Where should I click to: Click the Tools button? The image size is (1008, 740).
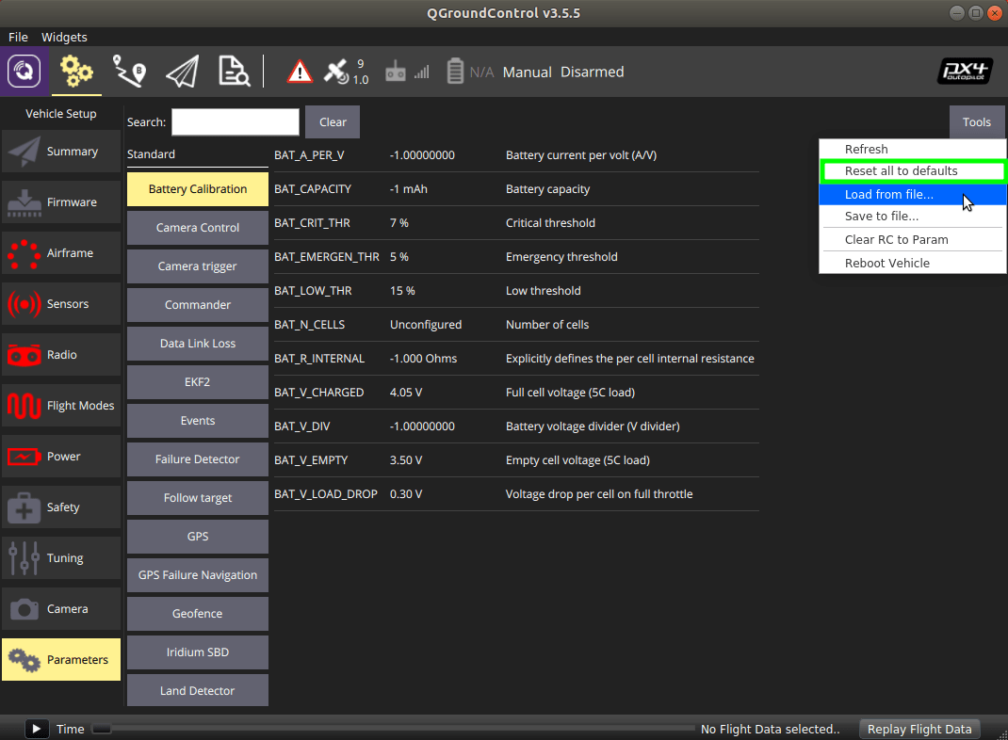tap(977, 122)
